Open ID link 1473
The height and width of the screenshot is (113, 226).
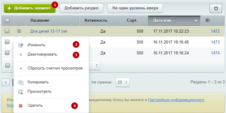[x=215, y=42]
